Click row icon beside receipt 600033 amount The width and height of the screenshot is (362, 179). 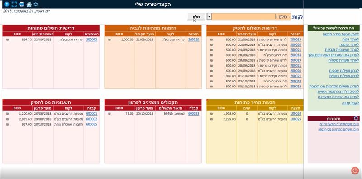coord(110,114)
